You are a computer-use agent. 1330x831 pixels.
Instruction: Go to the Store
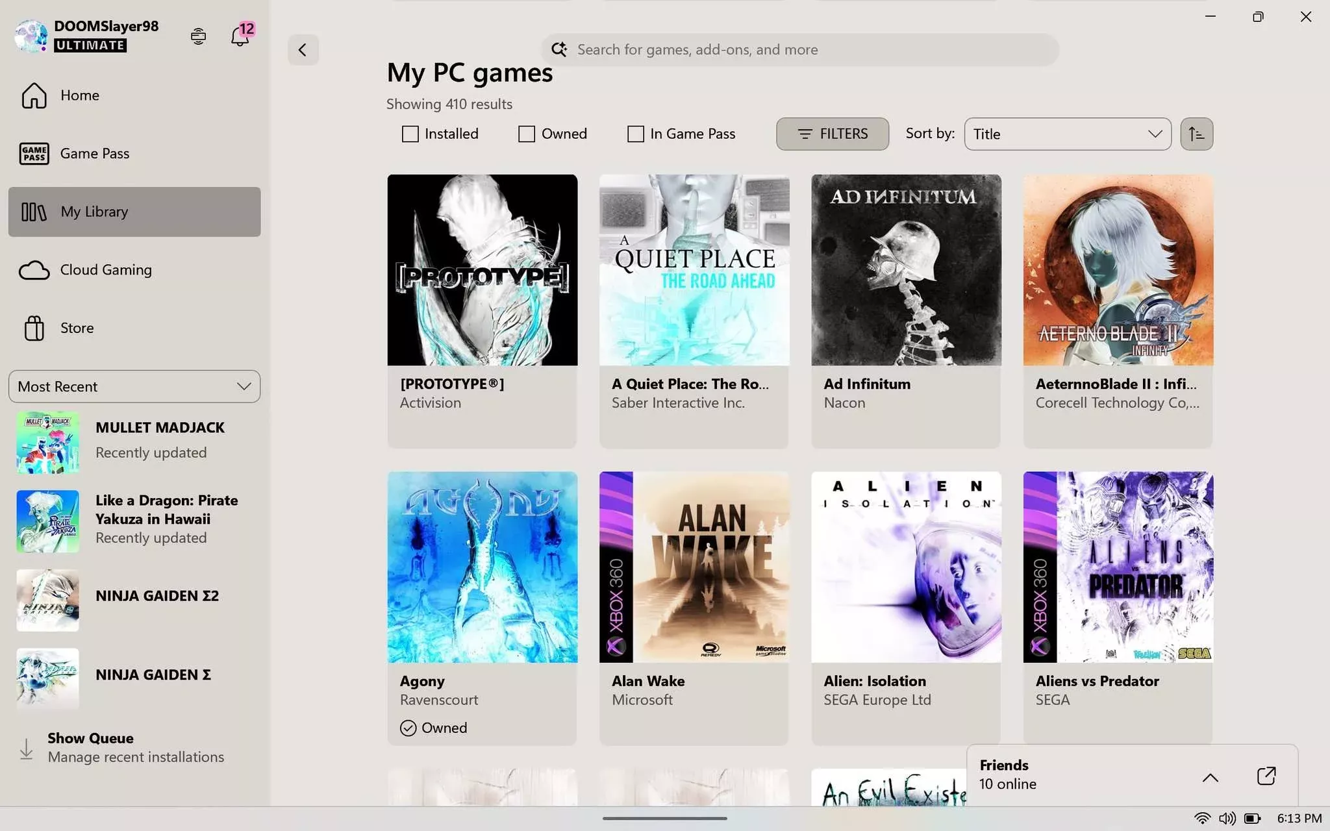134,328
